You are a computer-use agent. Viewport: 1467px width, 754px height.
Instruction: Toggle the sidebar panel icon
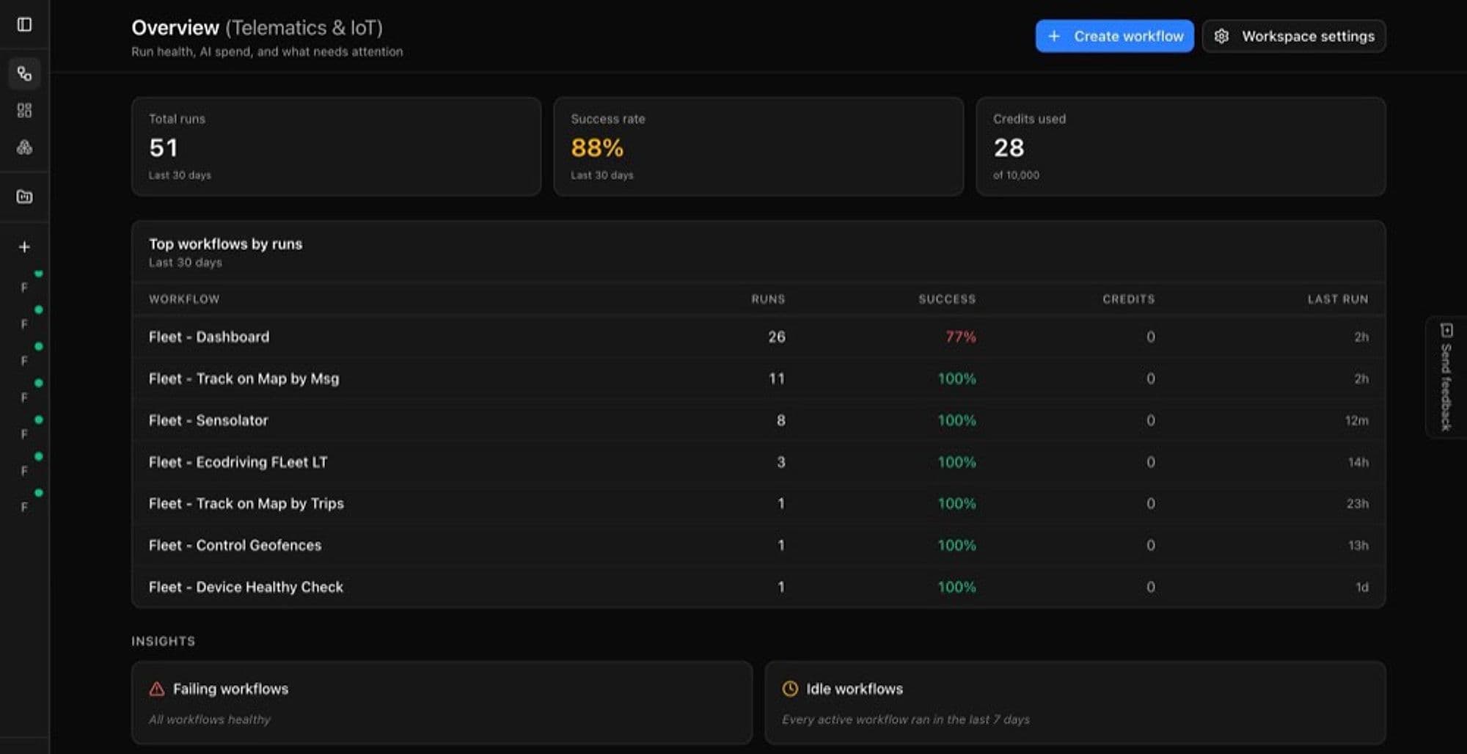(x=24, y=24)
